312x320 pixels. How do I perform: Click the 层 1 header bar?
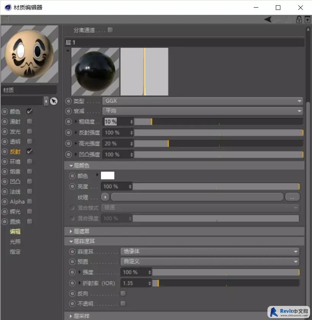click(x=184, y=42)
